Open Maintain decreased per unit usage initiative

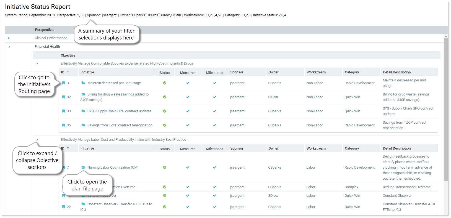[x=114, y=83]
